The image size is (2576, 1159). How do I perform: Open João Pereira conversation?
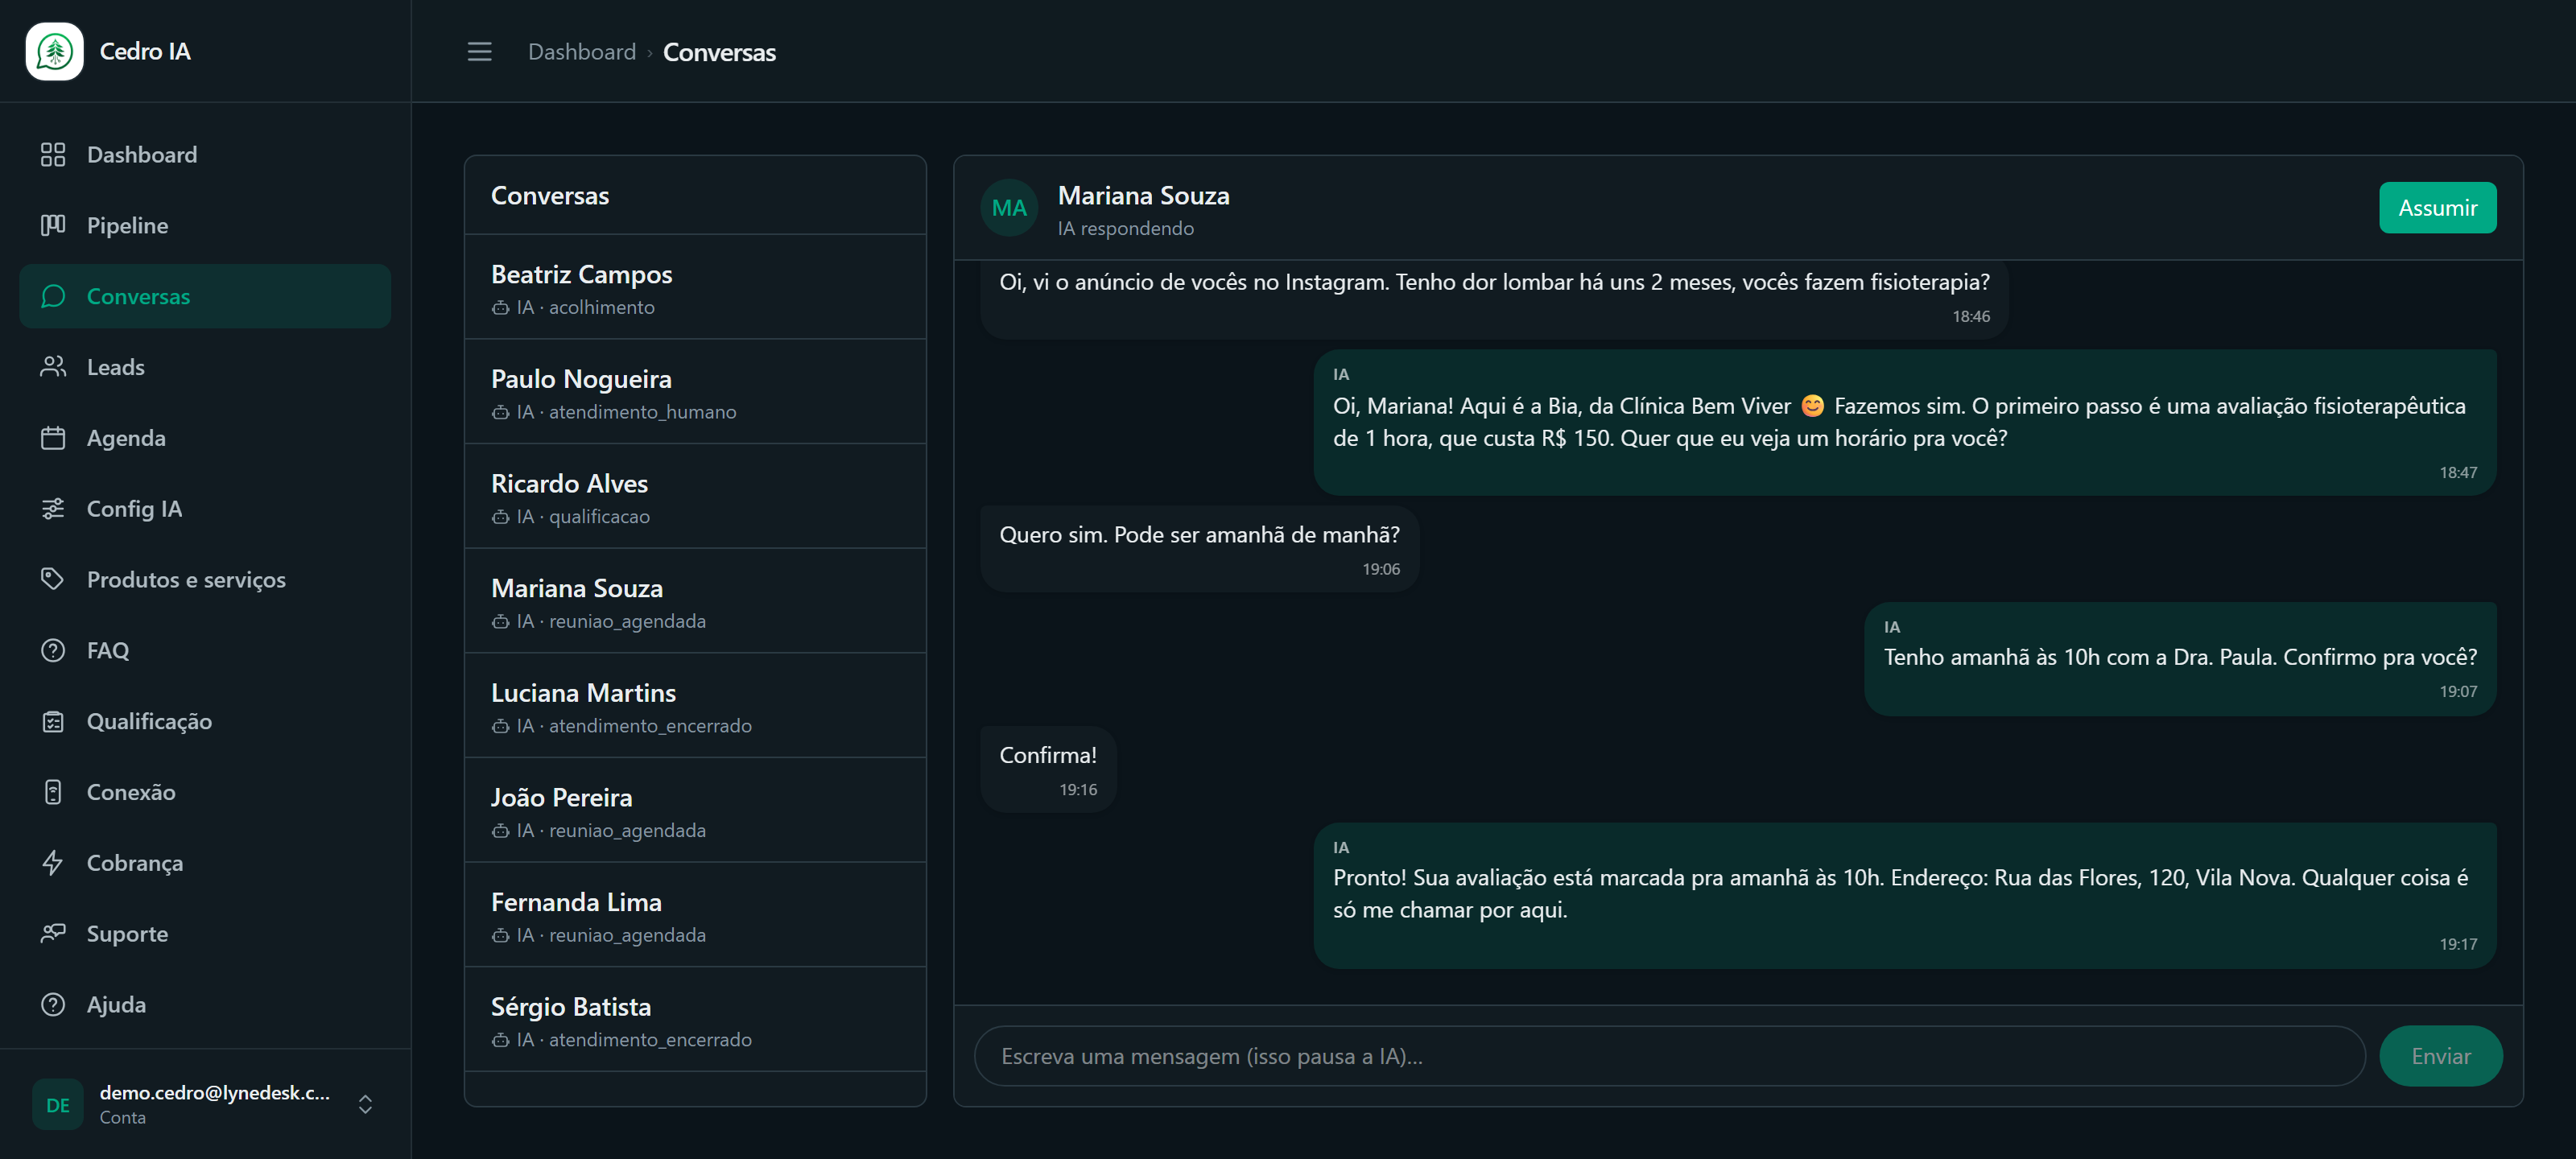click(x=695, y=810)
